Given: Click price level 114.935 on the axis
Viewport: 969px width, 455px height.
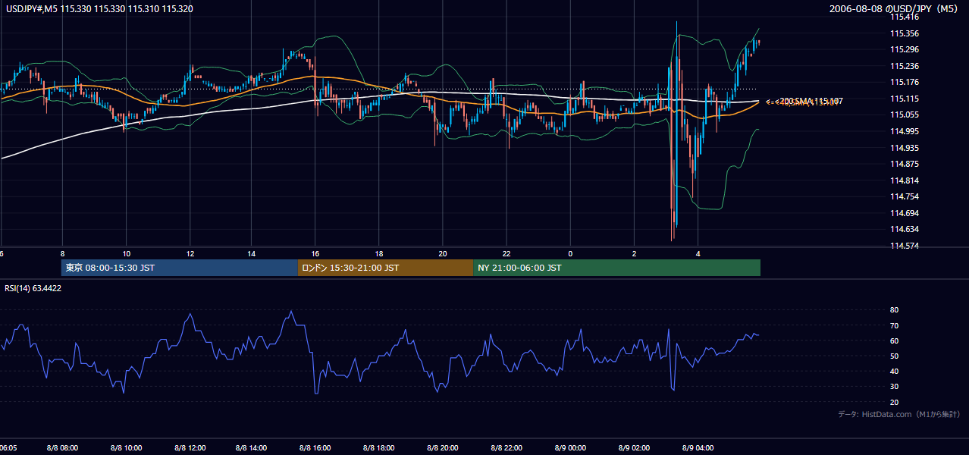Looking at the screenshot, I should [x=906, y=148].
